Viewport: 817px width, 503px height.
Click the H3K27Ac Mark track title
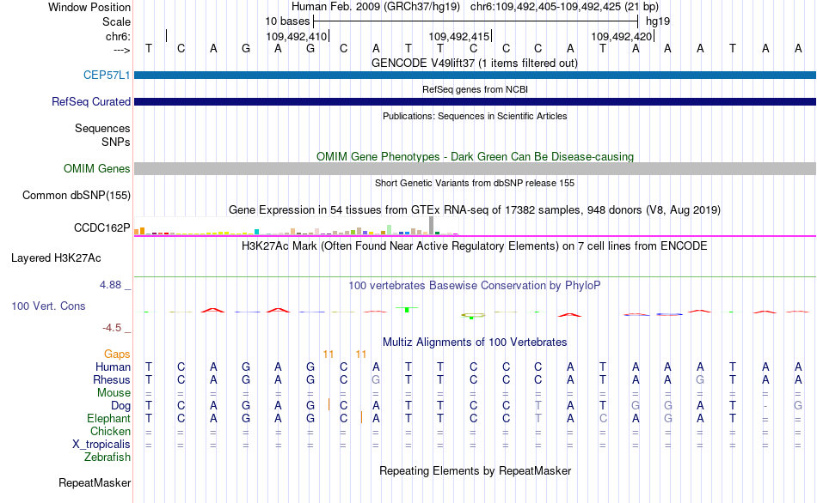point(474,245)
